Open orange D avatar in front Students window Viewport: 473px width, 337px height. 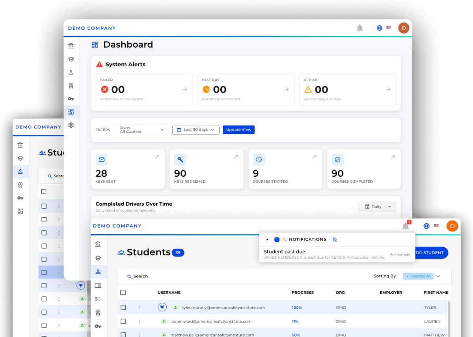click(452, 226)
